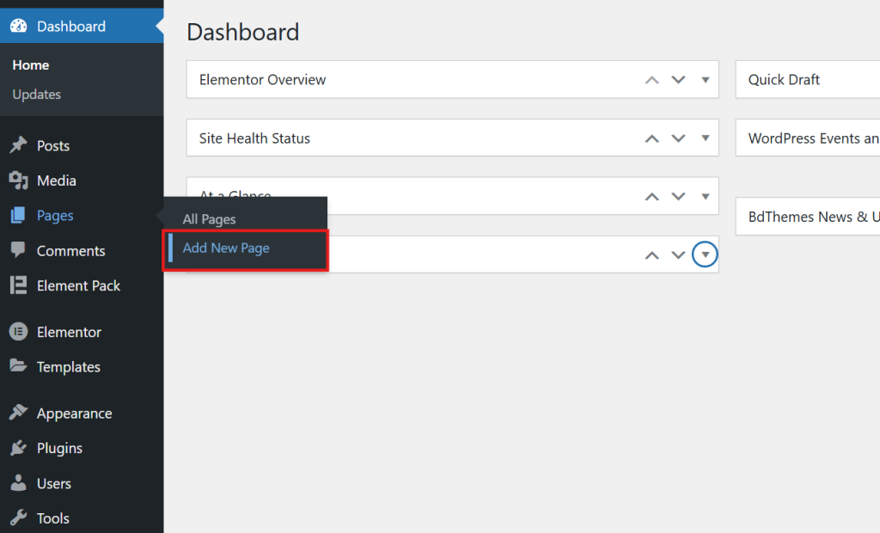This screenshot has width=880, height=533.
Task: Toggle the Elementor Overview panel triangle
Action: pyautogui.click(x=705, y=80)
